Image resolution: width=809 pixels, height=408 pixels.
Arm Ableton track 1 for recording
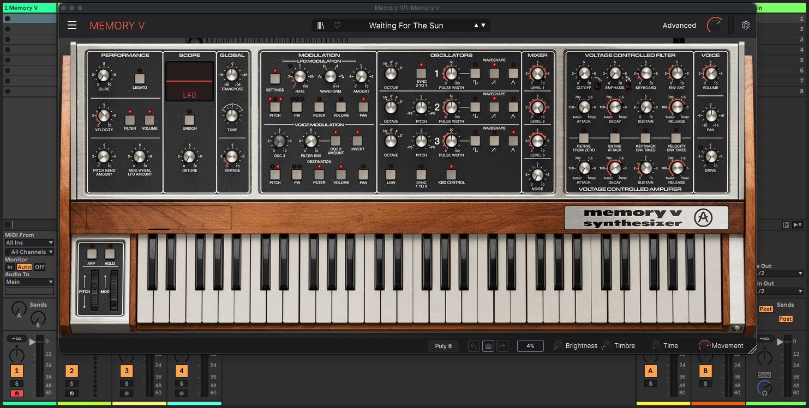pyautogui.click(x=17, y=393)
